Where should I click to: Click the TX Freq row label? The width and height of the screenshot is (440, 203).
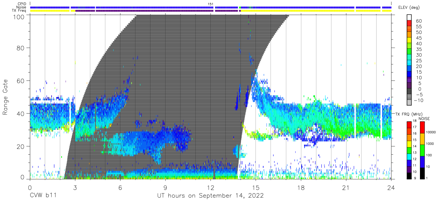pos(19,11)
